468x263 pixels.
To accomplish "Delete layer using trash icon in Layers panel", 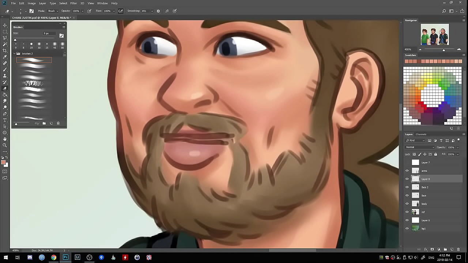I will pos(458,249).
